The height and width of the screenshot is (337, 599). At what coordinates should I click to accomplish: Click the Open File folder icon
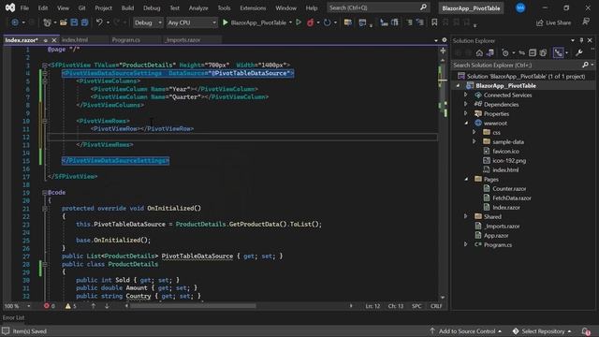64,22
